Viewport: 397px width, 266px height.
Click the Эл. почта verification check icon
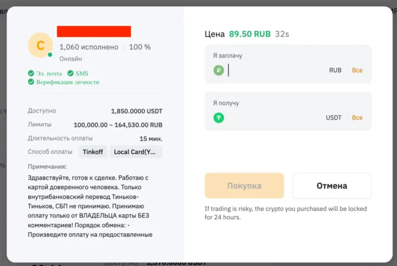(x=31, y=73)
